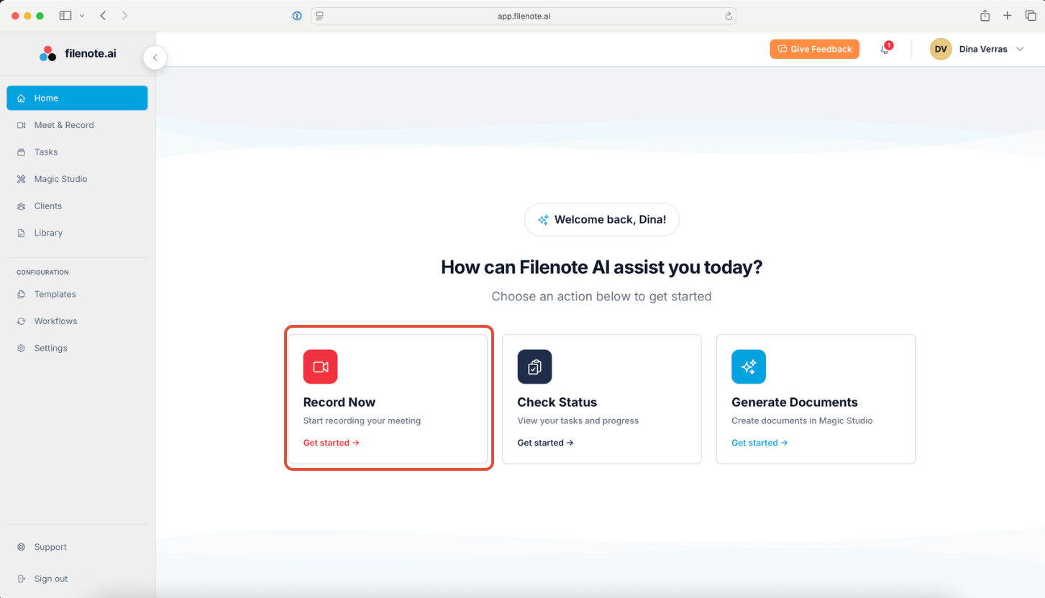Image resolution: width=1045 pixels, height=598 pixels.
Task: Click Get started under Generate Documents
Action: click(x=759, y=443)
